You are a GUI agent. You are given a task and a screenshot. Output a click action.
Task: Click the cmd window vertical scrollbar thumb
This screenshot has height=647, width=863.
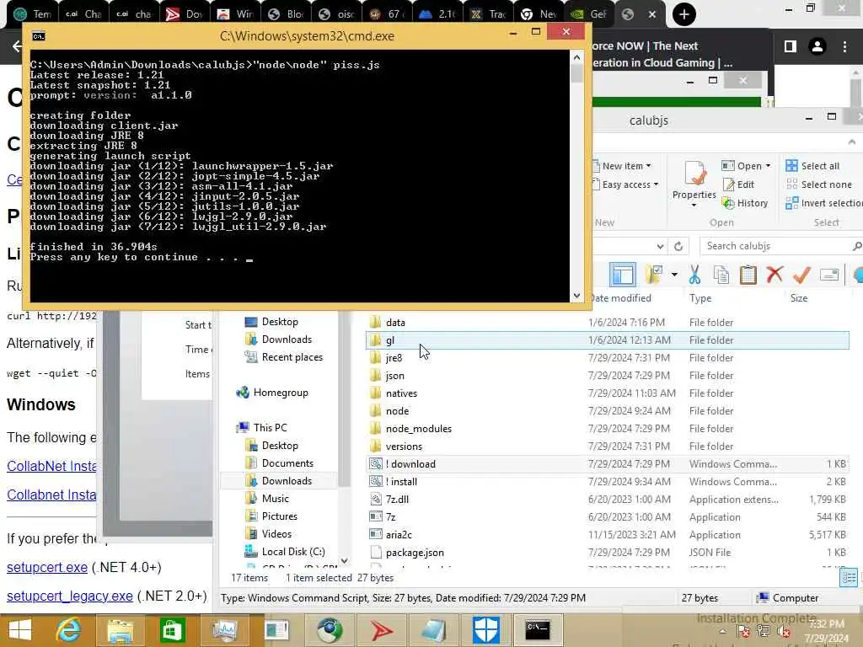coord(576,73)
